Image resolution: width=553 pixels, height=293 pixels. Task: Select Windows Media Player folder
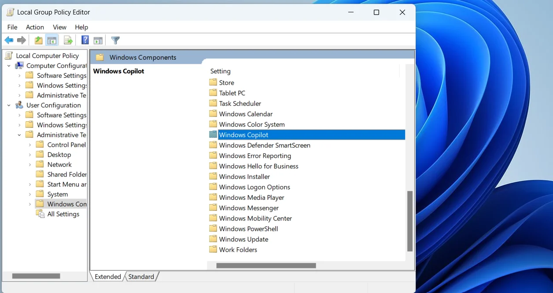251,198
